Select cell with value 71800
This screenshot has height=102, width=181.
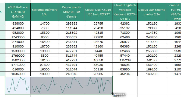click(x=125, y=33)
